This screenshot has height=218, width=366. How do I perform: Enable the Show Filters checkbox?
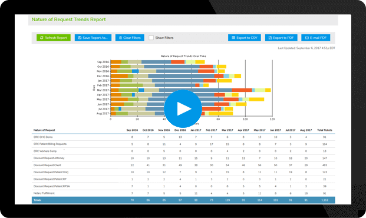point(151,38)
